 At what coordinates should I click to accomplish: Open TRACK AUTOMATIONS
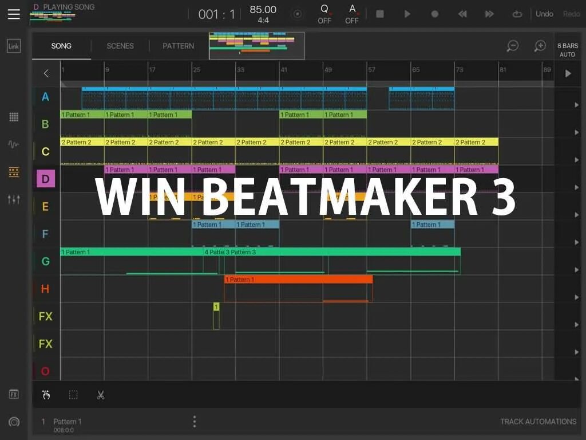point(538,422)
